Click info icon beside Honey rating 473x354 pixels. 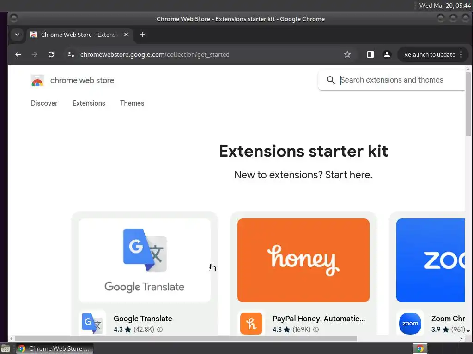316,330
